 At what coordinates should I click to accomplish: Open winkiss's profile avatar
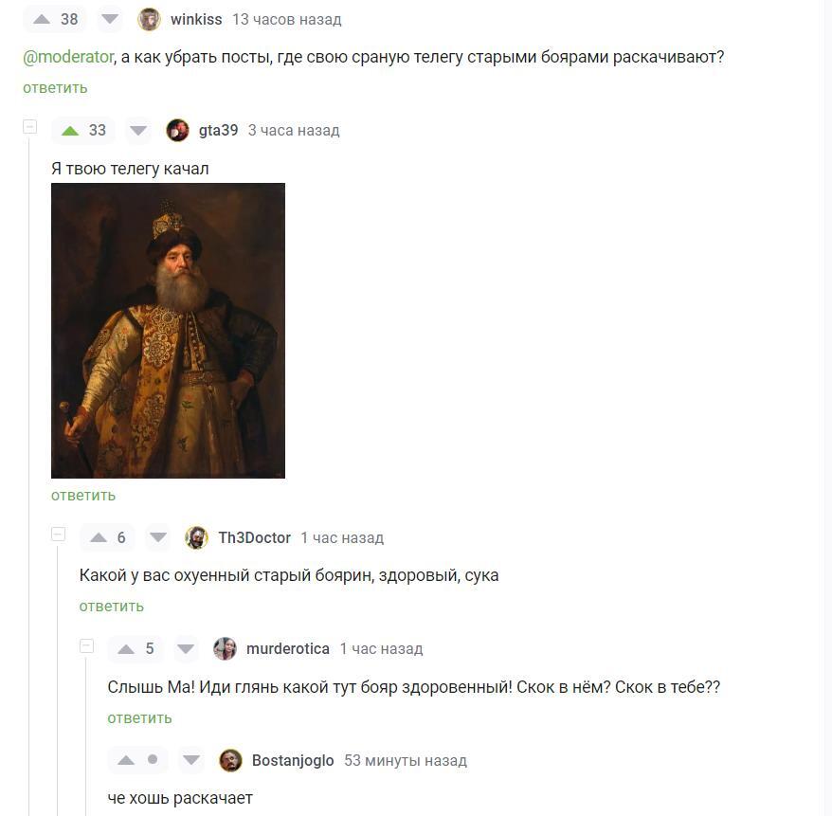pos(149,20)
